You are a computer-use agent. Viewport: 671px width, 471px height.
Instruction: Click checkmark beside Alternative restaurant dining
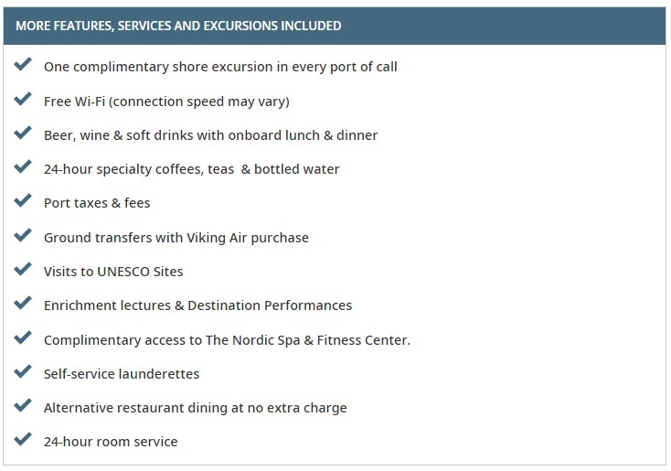(23, 405)
